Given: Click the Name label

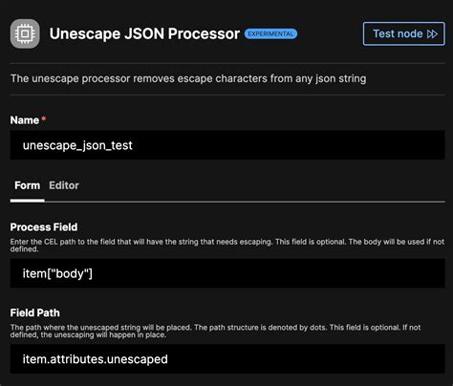Looking at the screenshot, I should click(25, 120).
